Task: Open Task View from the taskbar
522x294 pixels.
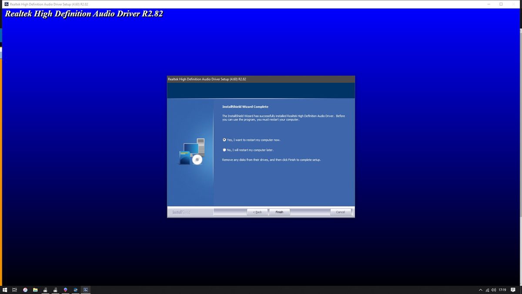Action: pos(13,290)
